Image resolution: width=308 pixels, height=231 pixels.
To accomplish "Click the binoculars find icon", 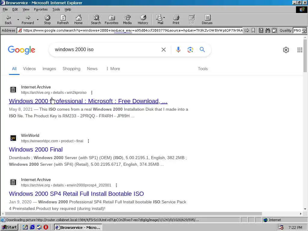I will 267,30.
